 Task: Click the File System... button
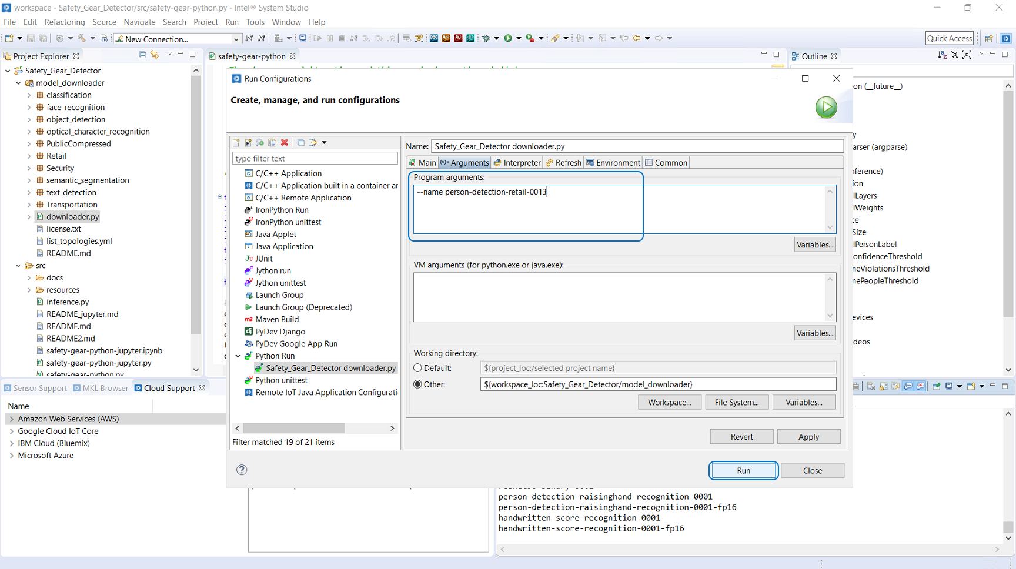[x=736, y=403]
